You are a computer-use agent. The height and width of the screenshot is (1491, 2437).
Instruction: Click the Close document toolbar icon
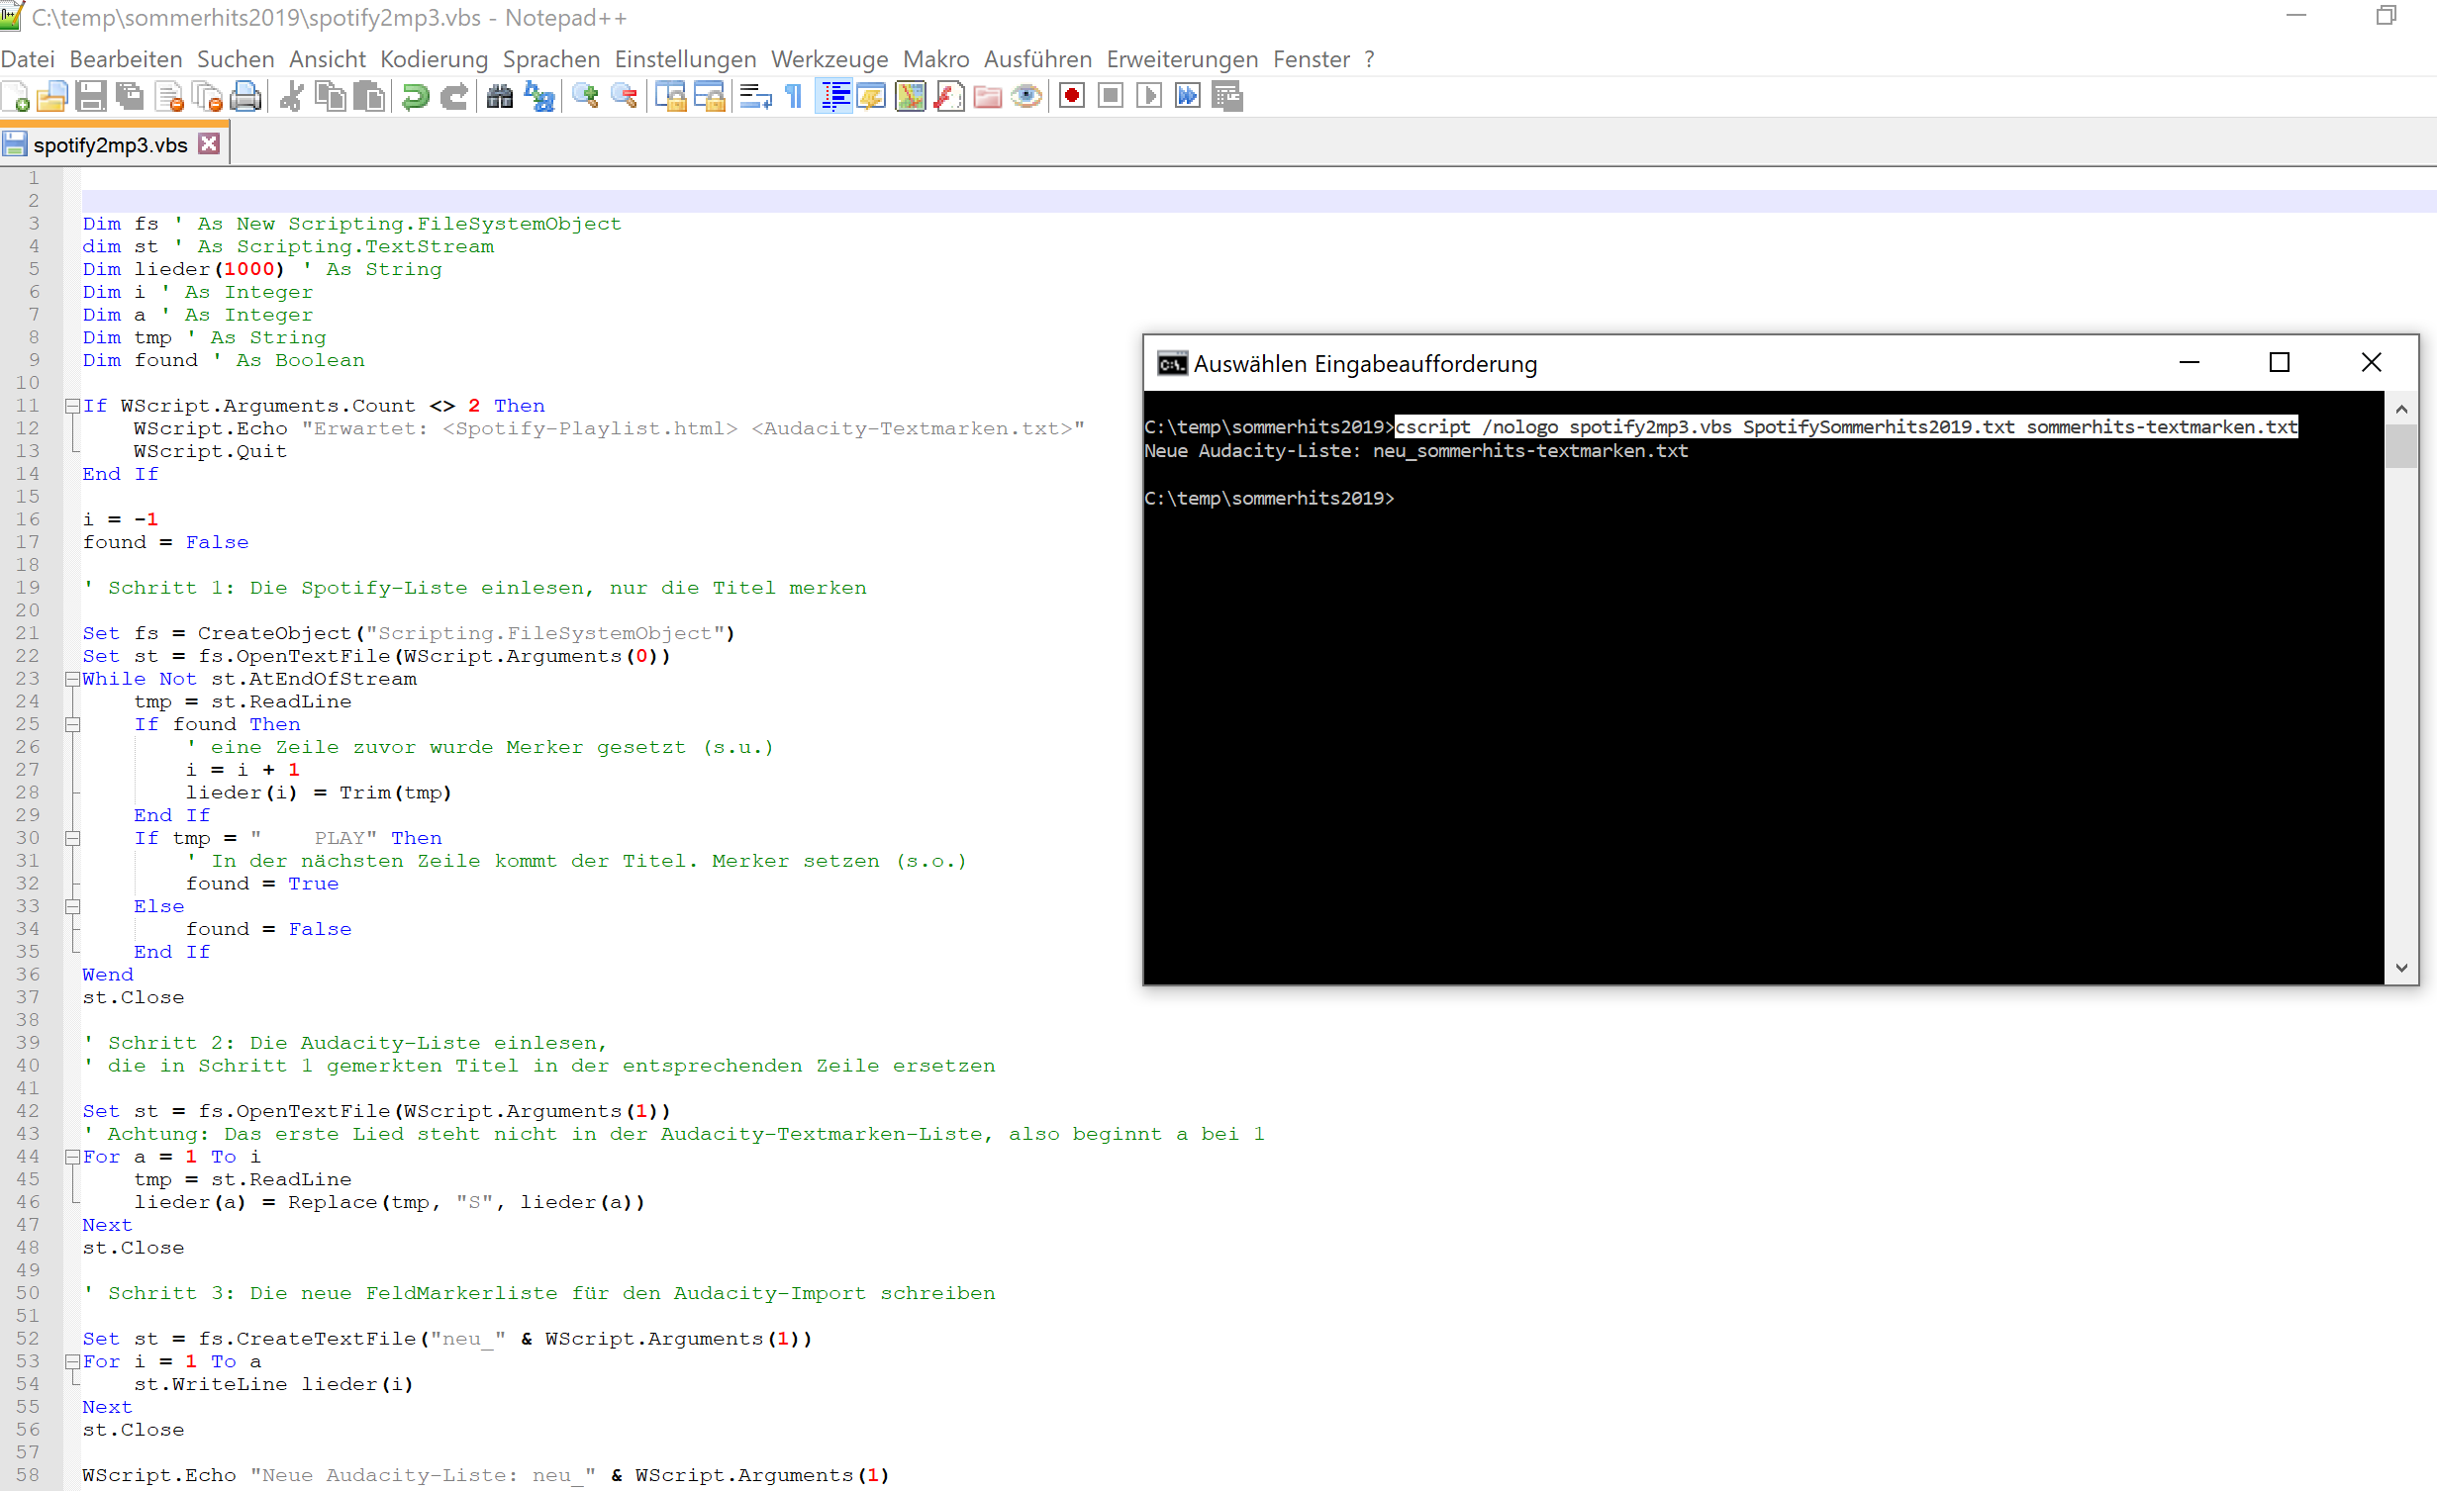169,96
